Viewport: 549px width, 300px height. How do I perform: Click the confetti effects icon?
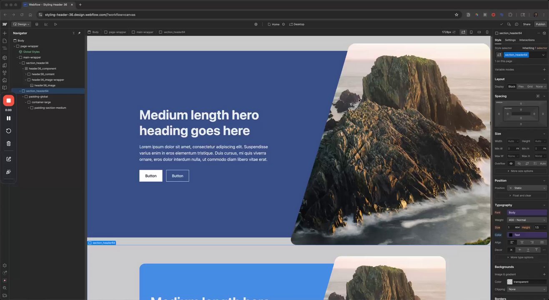(8, 172)
